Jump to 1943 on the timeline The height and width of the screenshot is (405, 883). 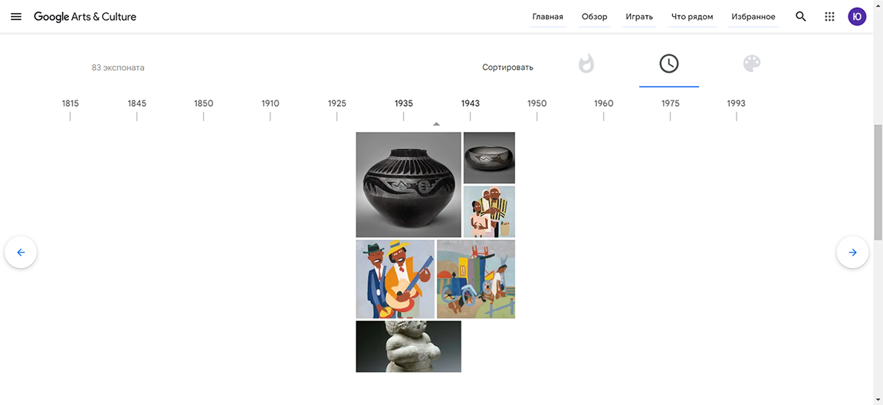tap(470, 104)
